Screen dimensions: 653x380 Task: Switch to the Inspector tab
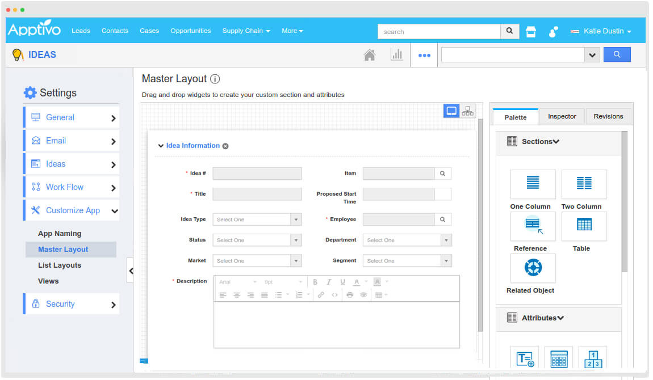pyautogui.click(x=562, y=116)
